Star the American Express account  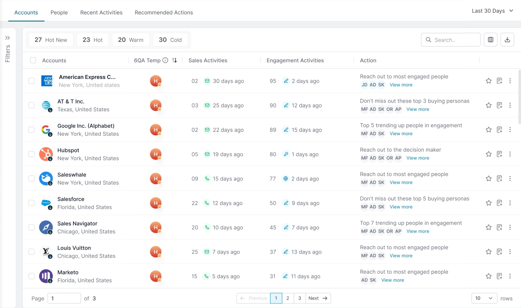[489, 81]
